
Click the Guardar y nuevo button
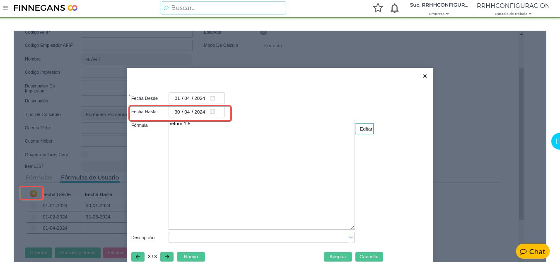pyautogui.click(x=78, y=252)
